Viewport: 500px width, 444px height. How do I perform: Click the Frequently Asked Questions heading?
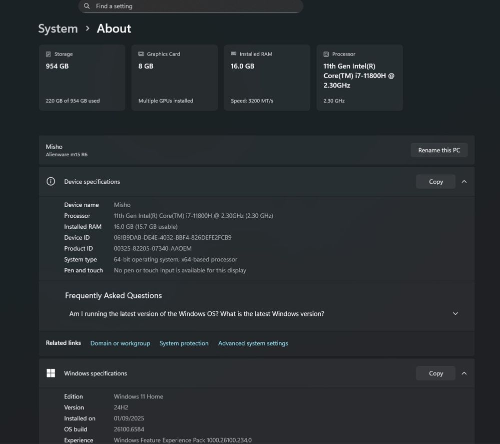(113, 295)
